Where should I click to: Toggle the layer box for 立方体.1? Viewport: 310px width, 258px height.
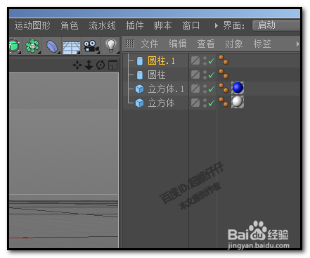tap(195, 89)
